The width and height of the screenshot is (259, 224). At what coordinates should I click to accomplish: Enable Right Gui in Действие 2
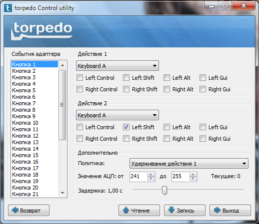pos(202,139)
